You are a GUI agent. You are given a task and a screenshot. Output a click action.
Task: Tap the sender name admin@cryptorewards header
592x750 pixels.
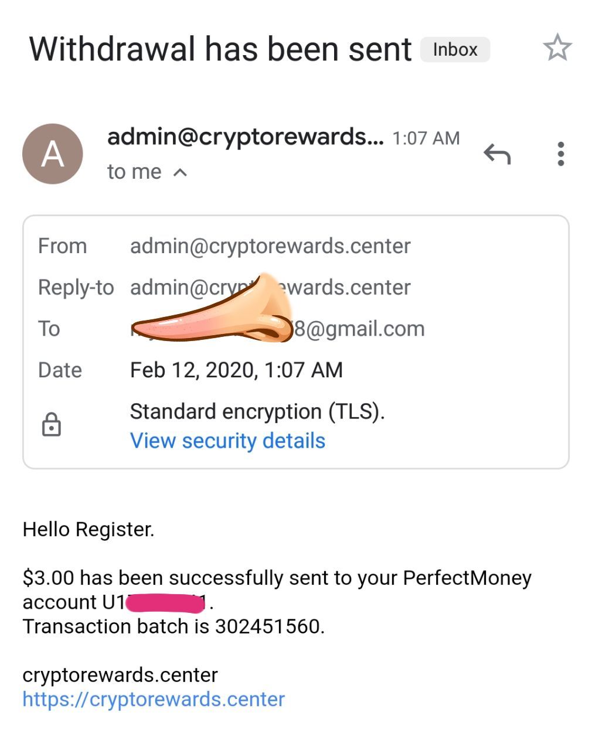[x=245, y=137]
